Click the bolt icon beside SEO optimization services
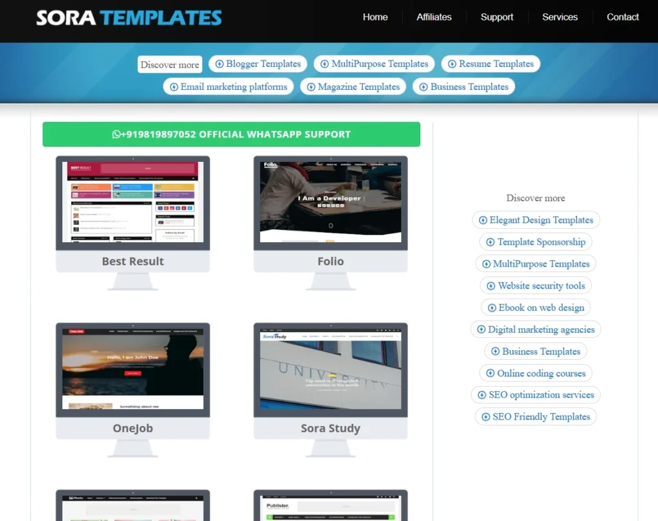 click(482, 394)
